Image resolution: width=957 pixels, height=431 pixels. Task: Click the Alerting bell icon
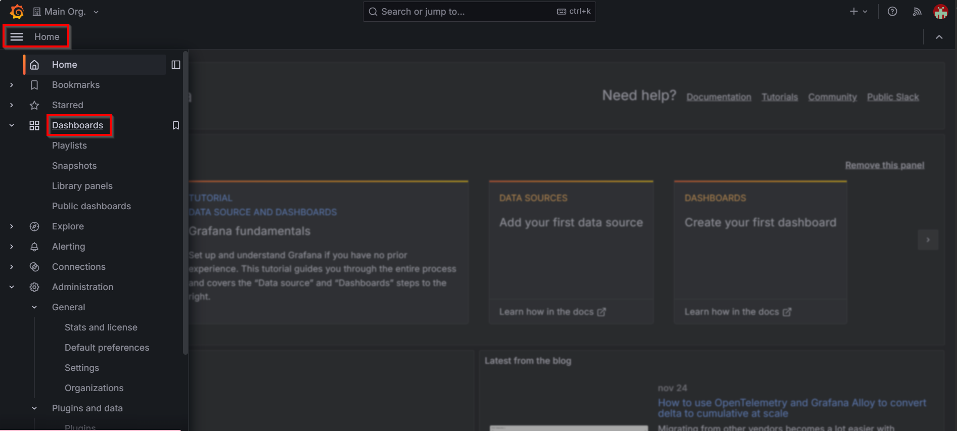click(34, 247)
